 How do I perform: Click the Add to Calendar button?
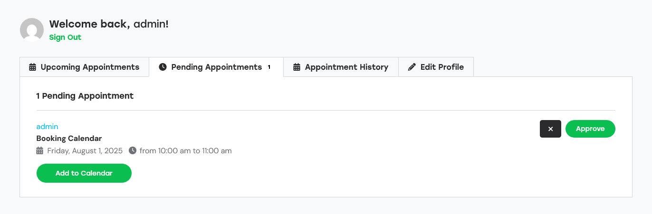[84, 173]
